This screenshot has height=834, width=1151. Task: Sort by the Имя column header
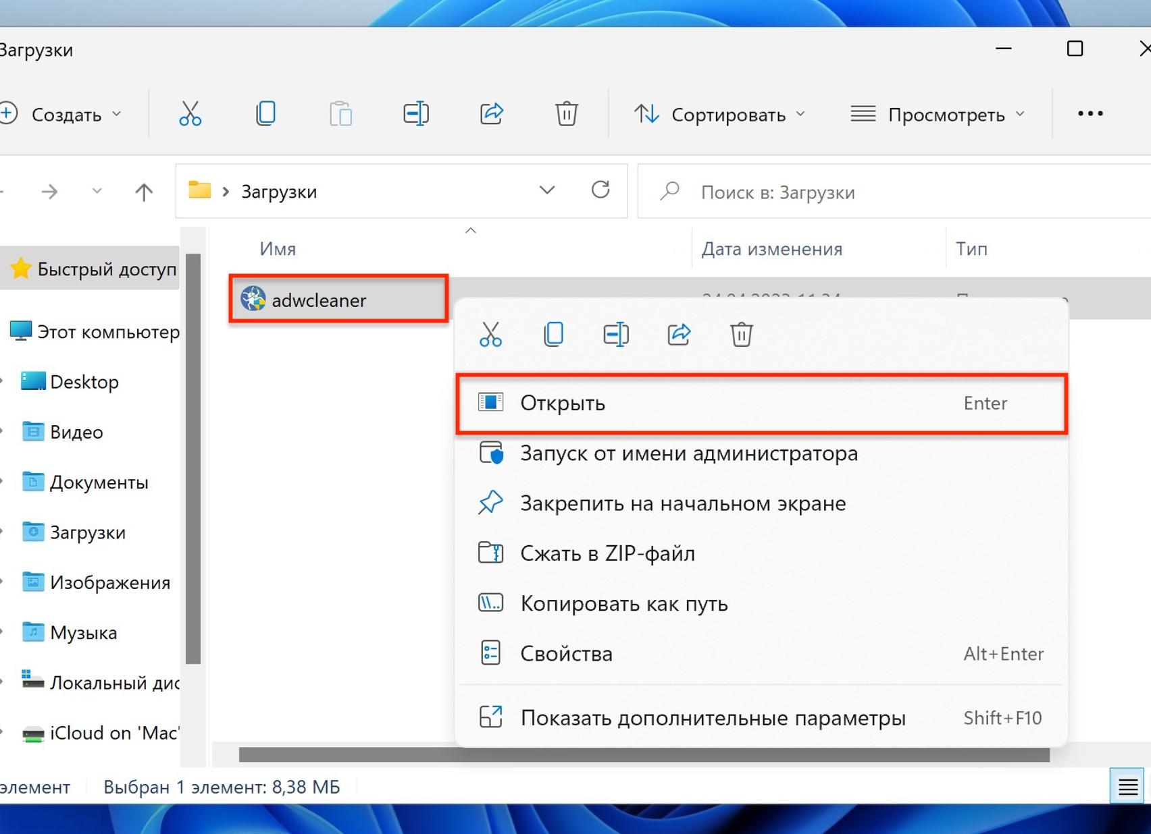(x=278, y=249)
